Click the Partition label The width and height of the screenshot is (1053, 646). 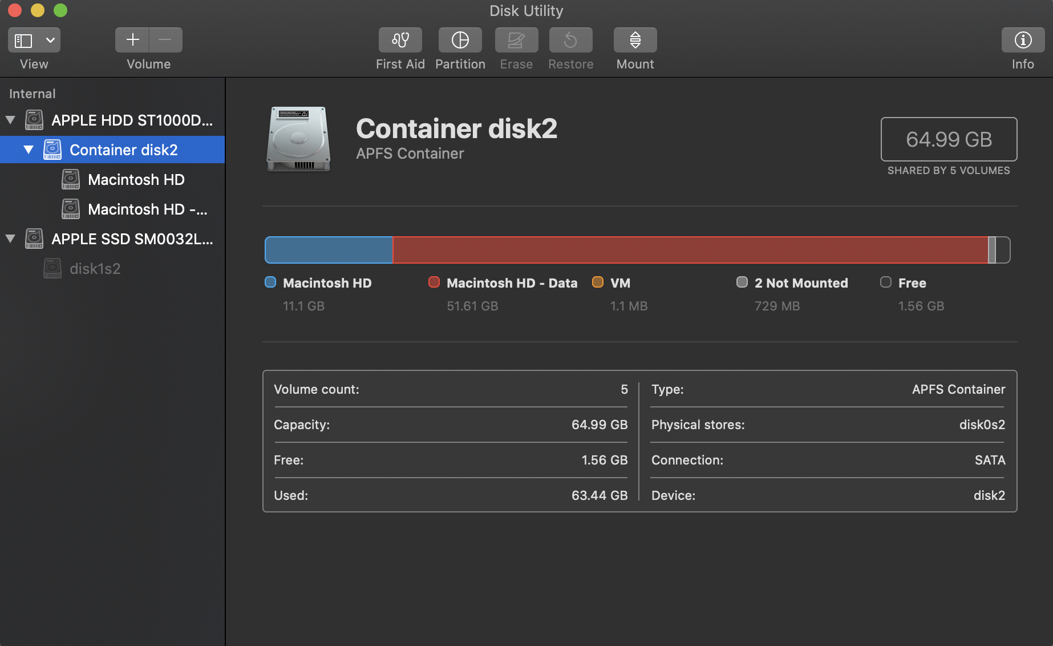(460, 64)
